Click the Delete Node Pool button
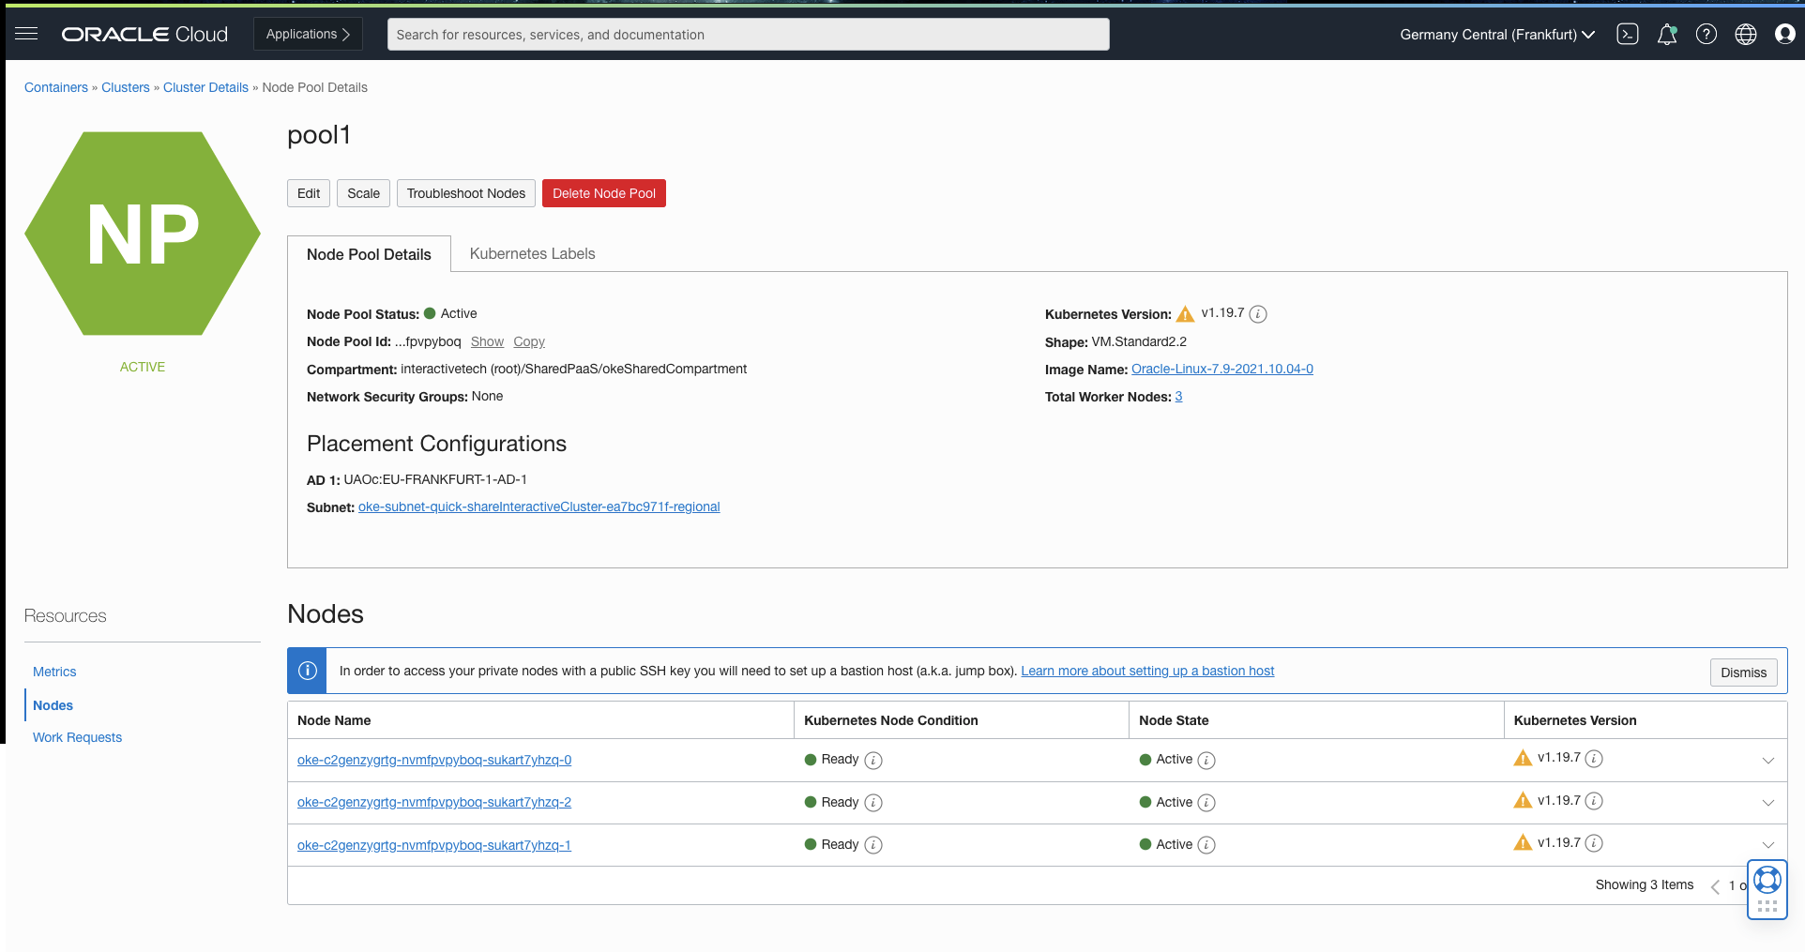Viewport: 1805px width, 952px height. tap(604, 193)
